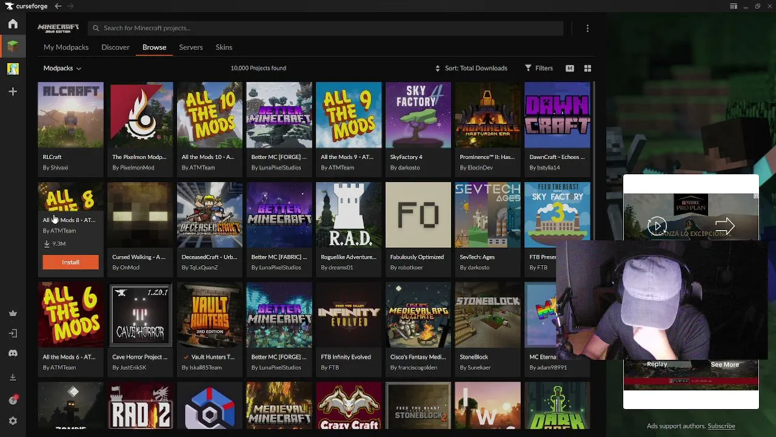Click the CurseForge logo in title bar
The width and height of the screenshot is (776, 437).
point(26,6)
